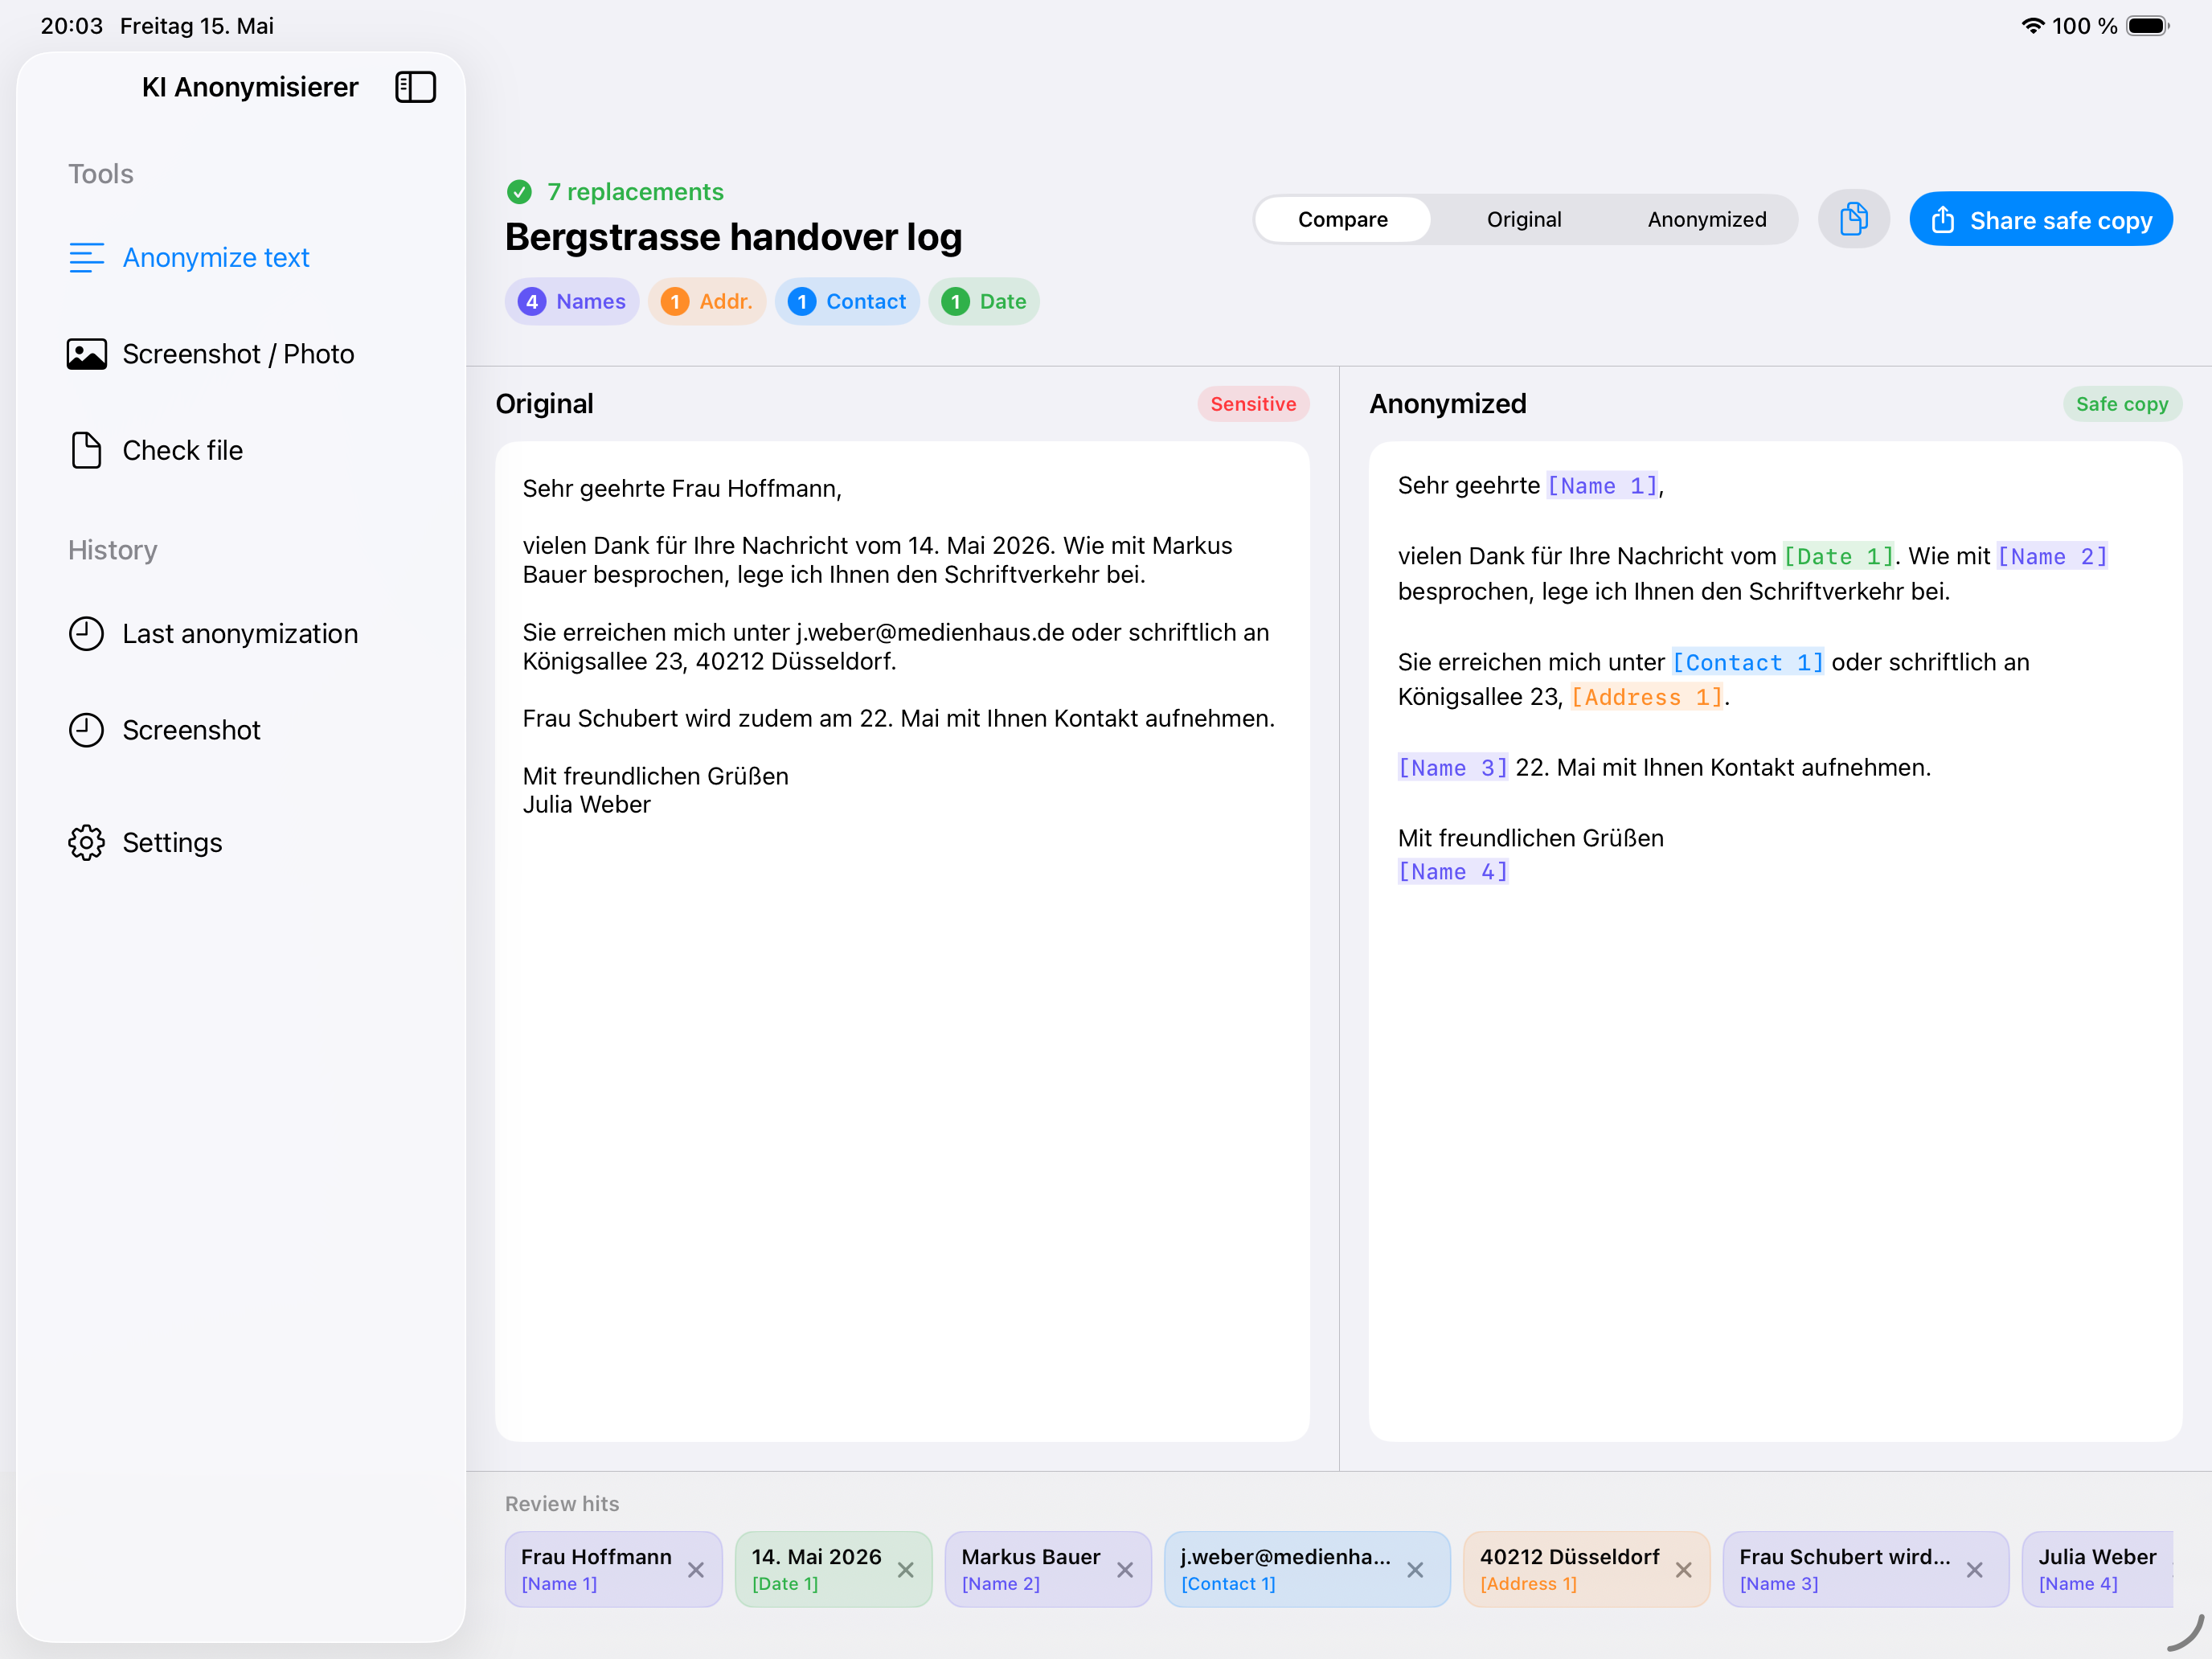
Task: Click the 7 replacements status text
Action: 635,191
